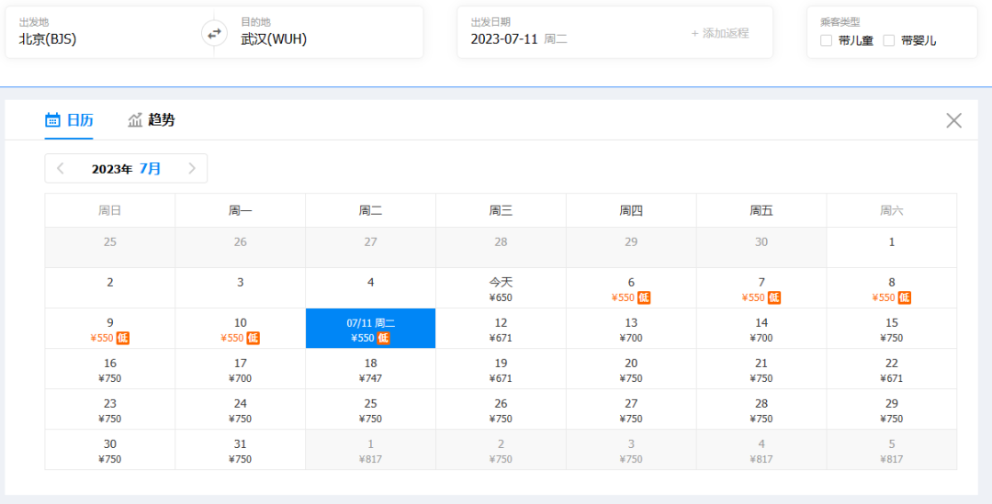This screenshot has height=504, width=992.
Task: Pick July 22 priced ¥671
Action: click(891, 369)
